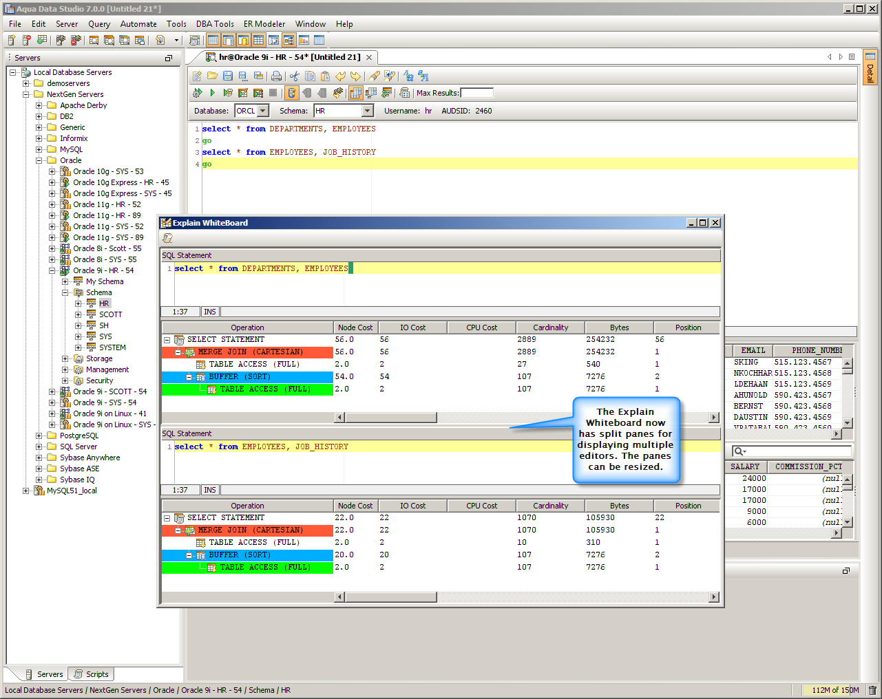Select the MySQL51_local server node
Screen dimensions: 882x699
pos(72,491)
